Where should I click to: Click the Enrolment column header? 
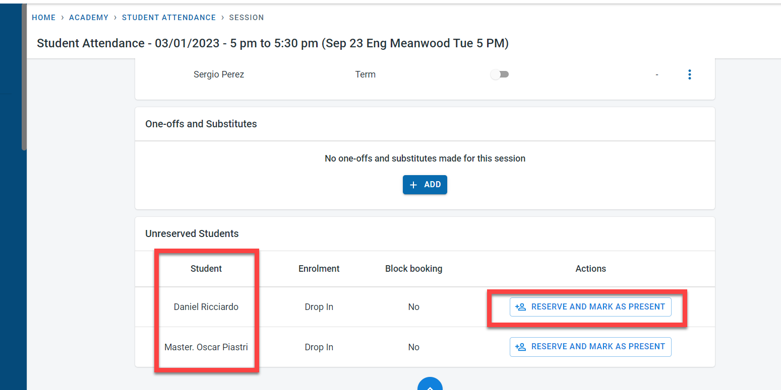point(319,269)
